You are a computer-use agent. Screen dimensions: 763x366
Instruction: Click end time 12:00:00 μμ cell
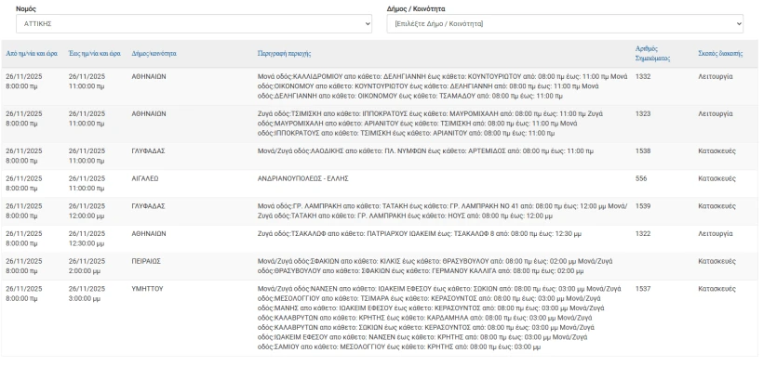click(x=87, y=211)
